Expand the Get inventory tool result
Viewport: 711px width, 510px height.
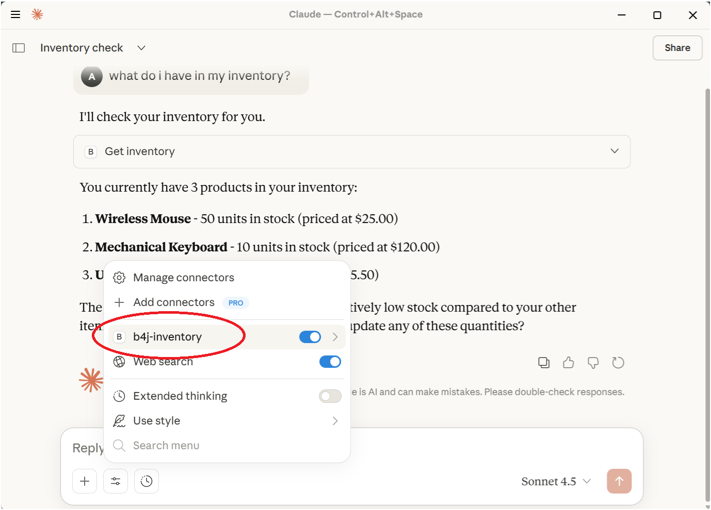click(615, 151)
